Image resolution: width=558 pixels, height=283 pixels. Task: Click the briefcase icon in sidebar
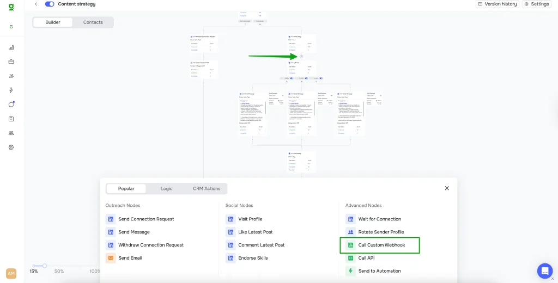11,61
